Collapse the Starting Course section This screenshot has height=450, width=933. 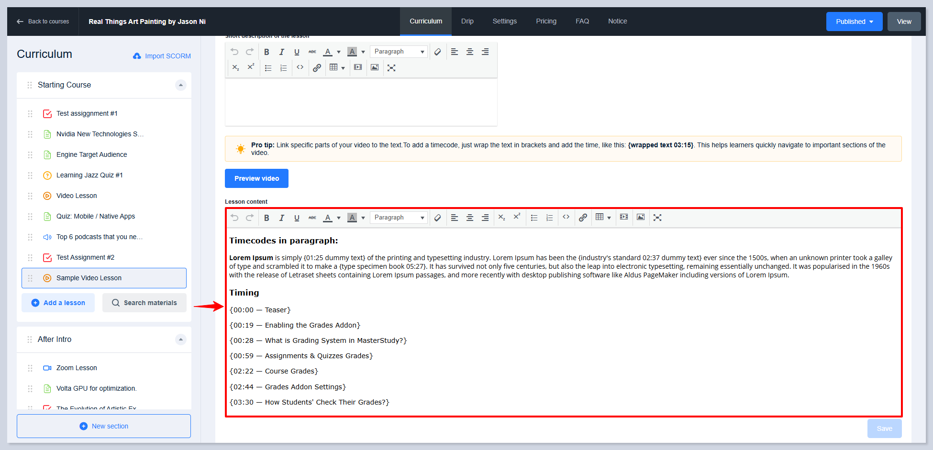tap(180, 85)
